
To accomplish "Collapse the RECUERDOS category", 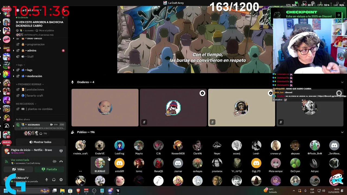I will pyautogui.click(x=26, y=104).
